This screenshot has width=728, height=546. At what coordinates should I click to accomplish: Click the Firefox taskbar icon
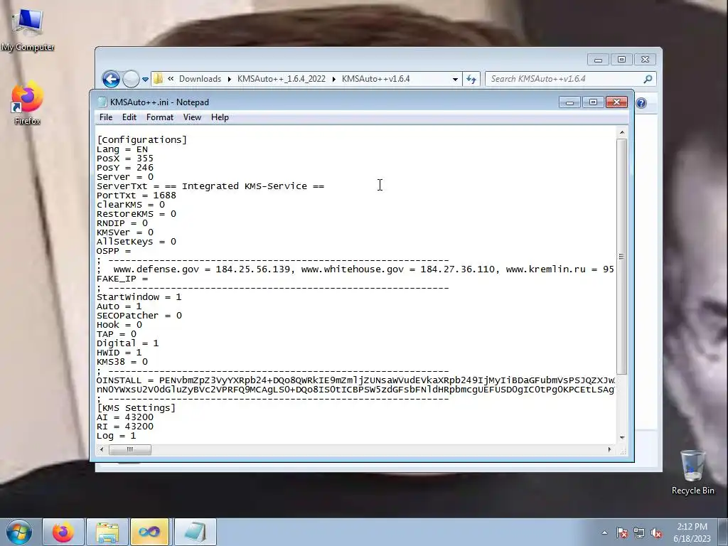[x=63, y=532]
